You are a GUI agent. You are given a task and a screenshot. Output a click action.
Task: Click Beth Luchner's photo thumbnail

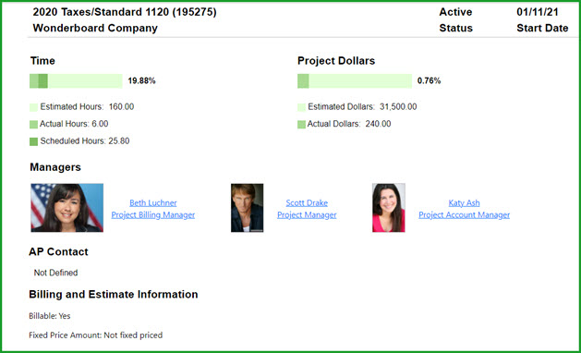click(67, 208)
